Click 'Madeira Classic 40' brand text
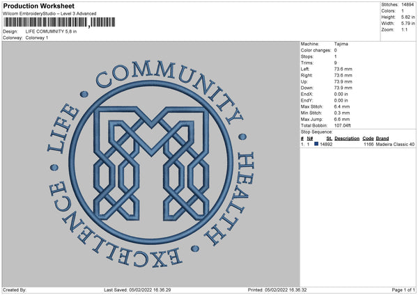 395,144
